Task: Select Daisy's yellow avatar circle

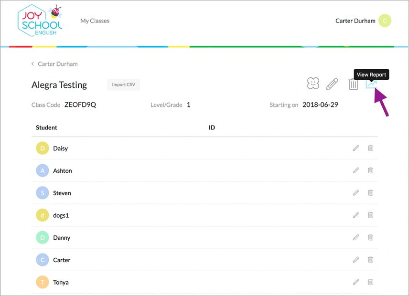Action: pos(43,148)
